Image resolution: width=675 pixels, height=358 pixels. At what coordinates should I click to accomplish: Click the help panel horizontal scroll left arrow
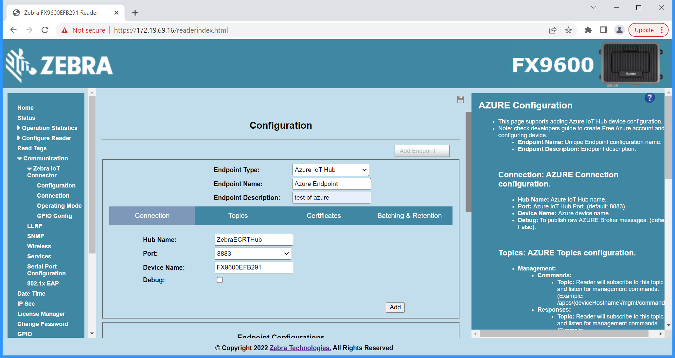(475, 334)
